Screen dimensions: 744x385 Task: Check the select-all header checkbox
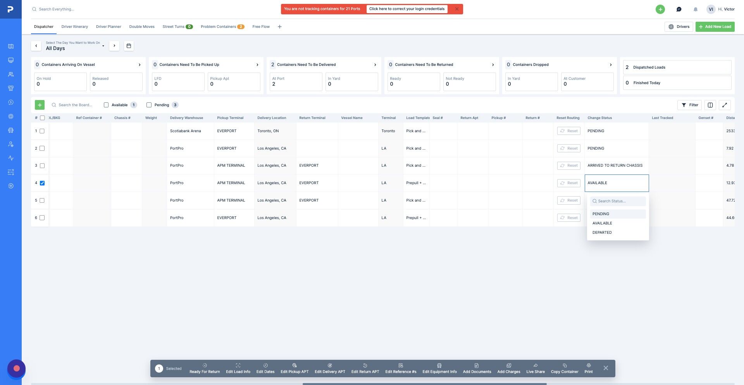coord(42,118)
